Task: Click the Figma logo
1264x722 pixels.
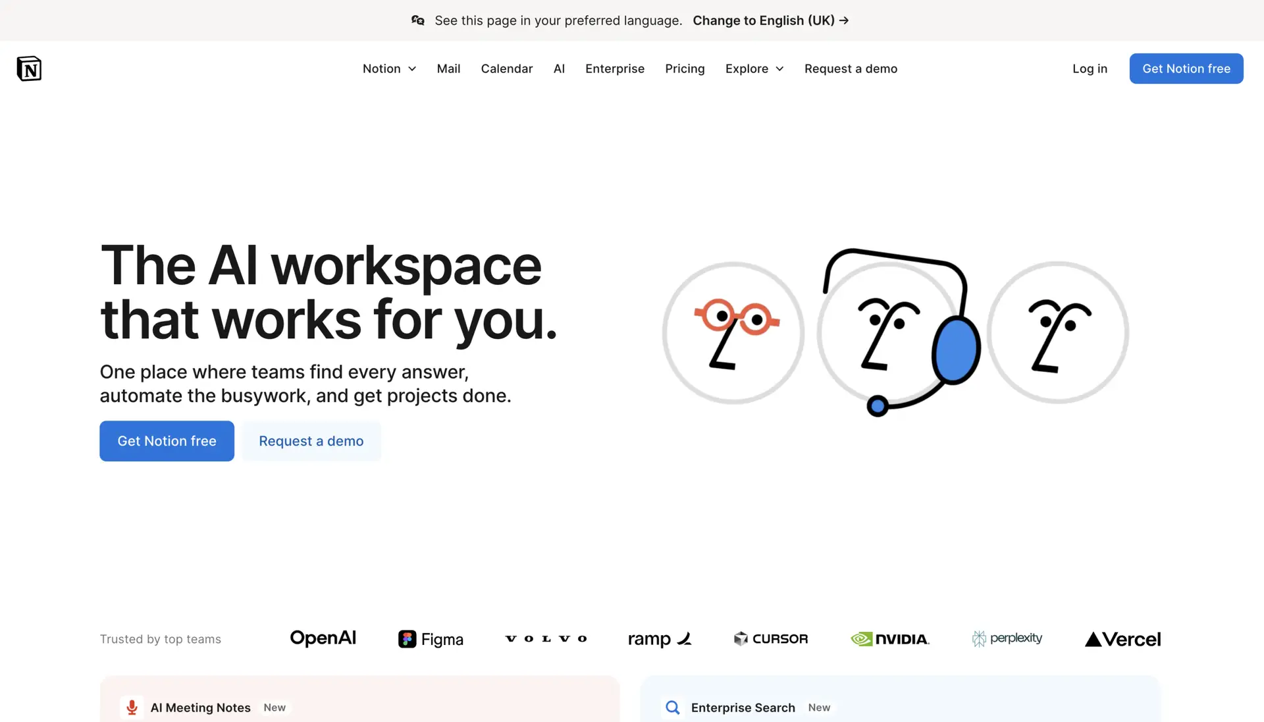Action: pos(431,639)
